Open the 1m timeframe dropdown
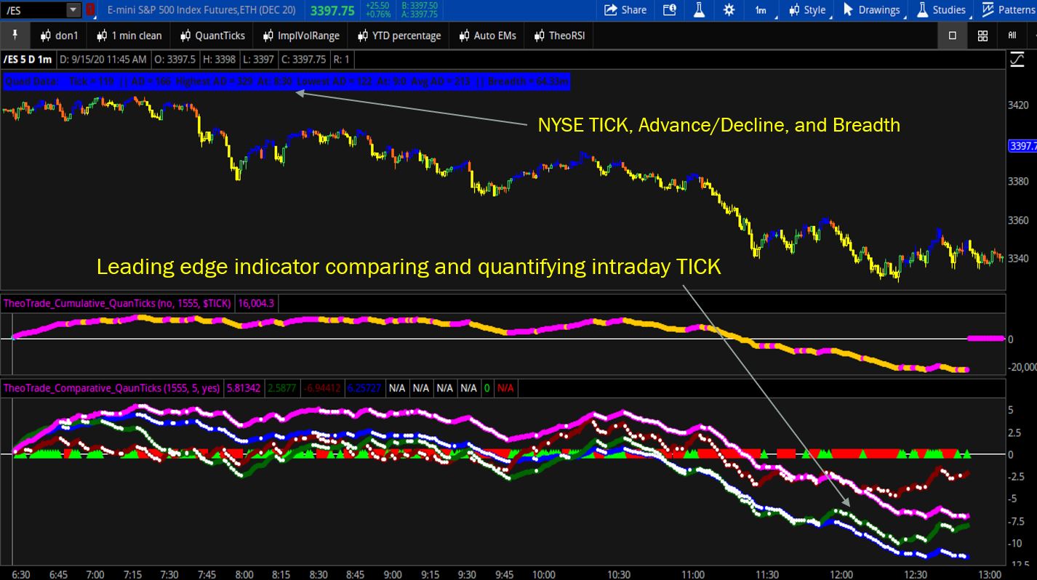 [761, 10]
